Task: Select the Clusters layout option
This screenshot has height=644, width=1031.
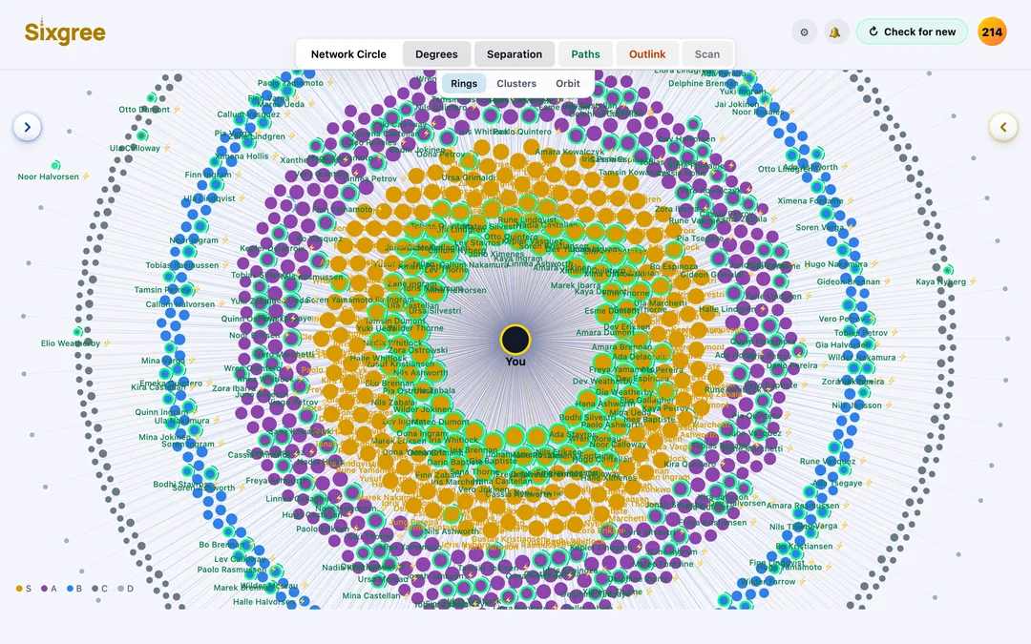Action: (x=516, y=83)
